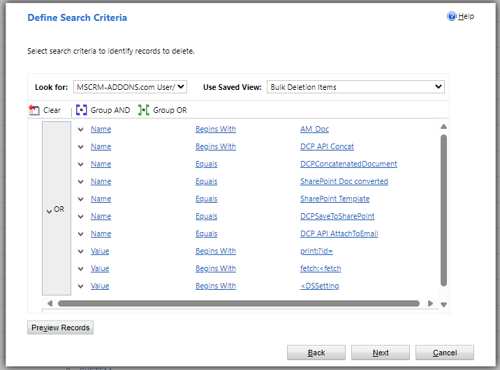Select the OR group block

pyautogui.click(x=57, y=208)
